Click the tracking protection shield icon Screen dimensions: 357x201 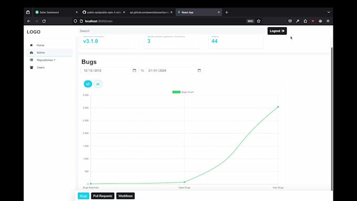click(x=76, y=21)
